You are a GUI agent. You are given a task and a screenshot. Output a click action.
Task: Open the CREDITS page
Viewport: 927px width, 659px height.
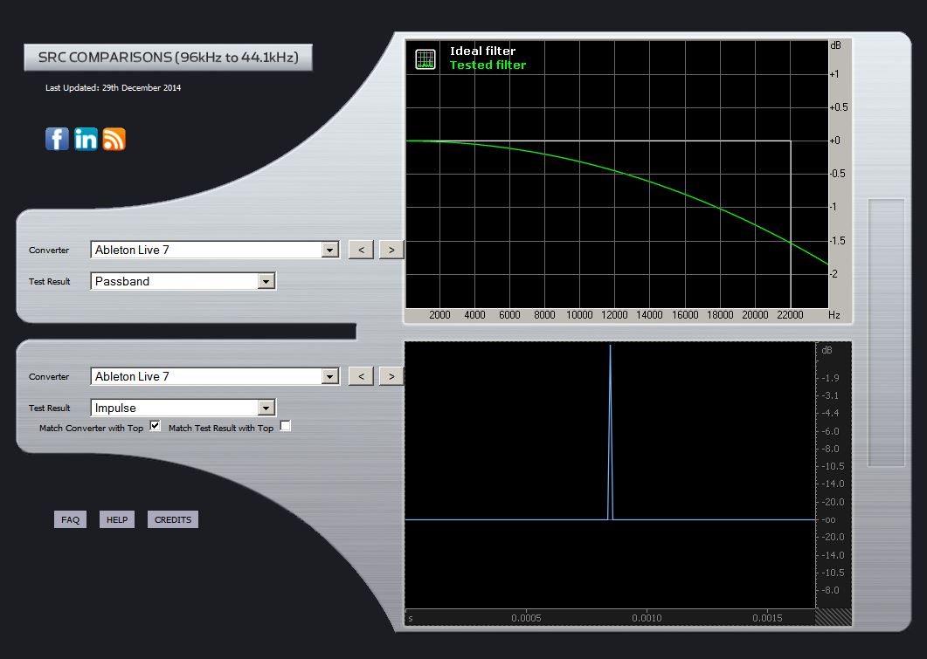(173, 519)
